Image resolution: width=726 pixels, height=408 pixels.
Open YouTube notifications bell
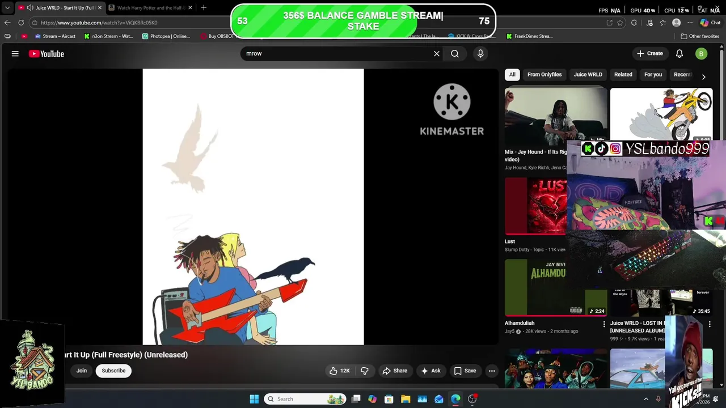click(x=679, y=54)
